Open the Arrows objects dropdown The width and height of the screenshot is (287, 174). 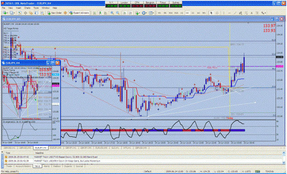point(264,13)
